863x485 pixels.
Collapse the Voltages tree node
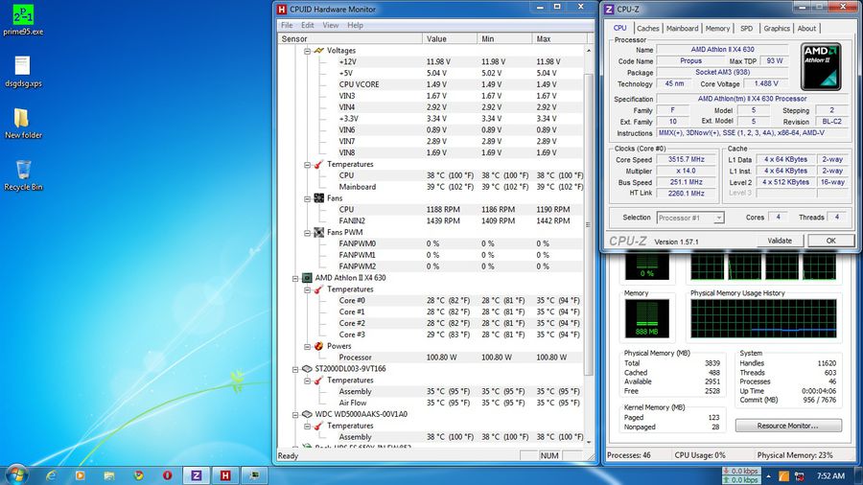[x=307, y=51]
